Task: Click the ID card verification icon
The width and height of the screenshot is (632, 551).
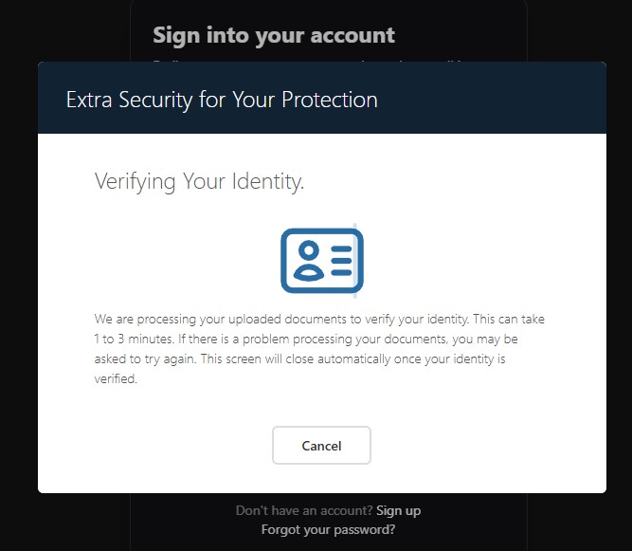Action: pos(321,260)
